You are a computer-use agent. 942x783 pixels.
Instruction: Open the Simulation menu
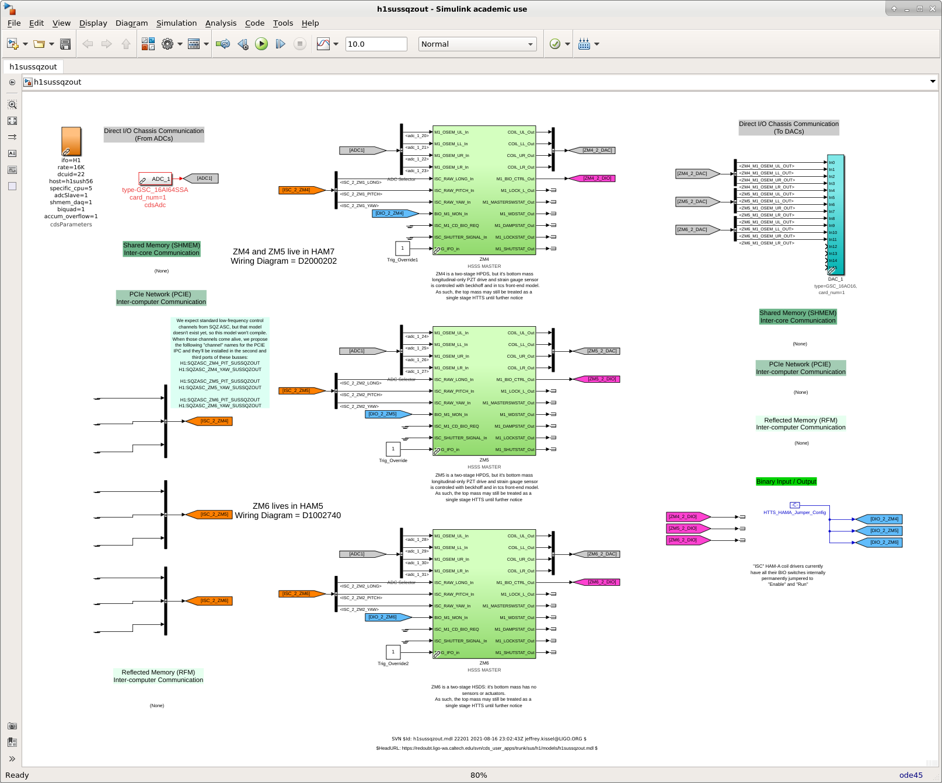click(176, 23)
